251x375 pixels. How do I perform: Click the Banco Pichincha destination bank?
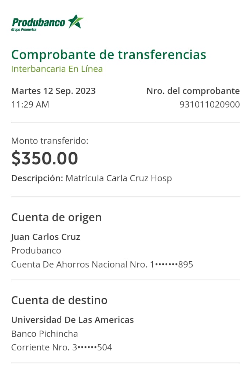(x=44, y=334)
